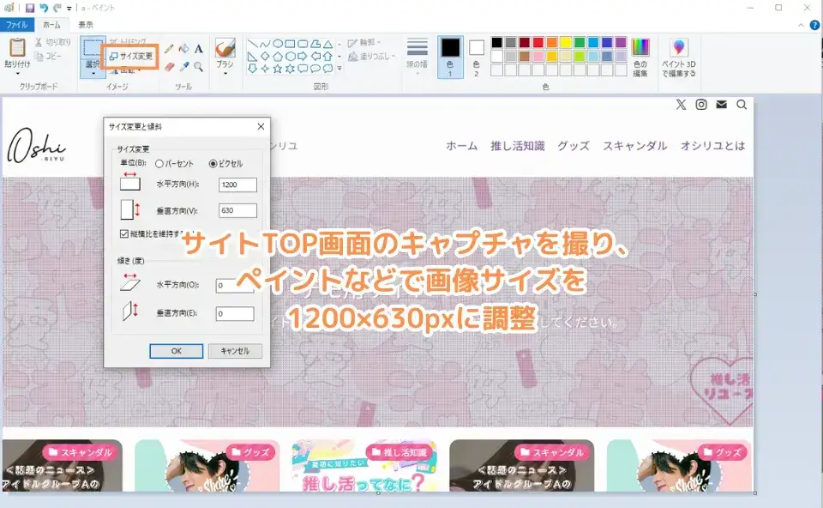The height and width of the screenshot is (508, 823).
Task: Select the Magnifier tool
Action: point(200,66)
